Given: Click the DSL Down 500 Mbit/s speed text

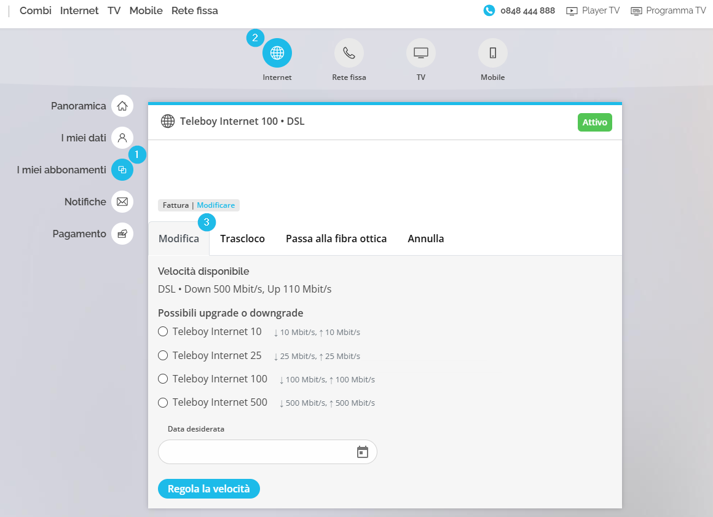Looking at the screenshot, I should [245, 289].
